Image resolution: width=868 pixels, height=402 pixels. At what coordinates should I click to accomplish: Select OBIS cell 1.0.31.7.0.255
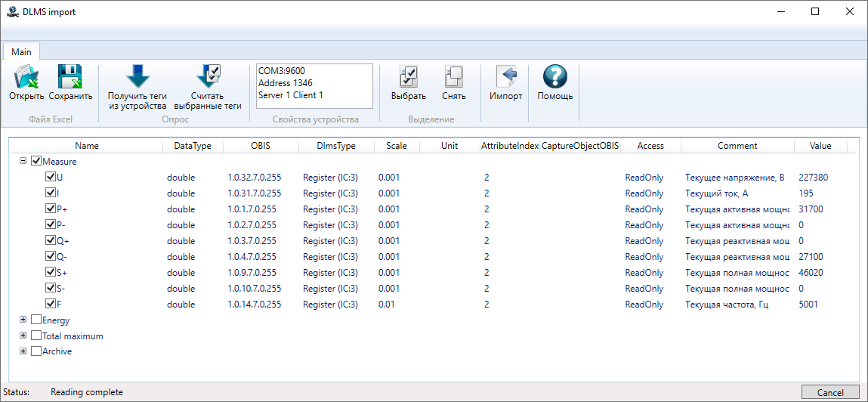[x=255, y=193]
